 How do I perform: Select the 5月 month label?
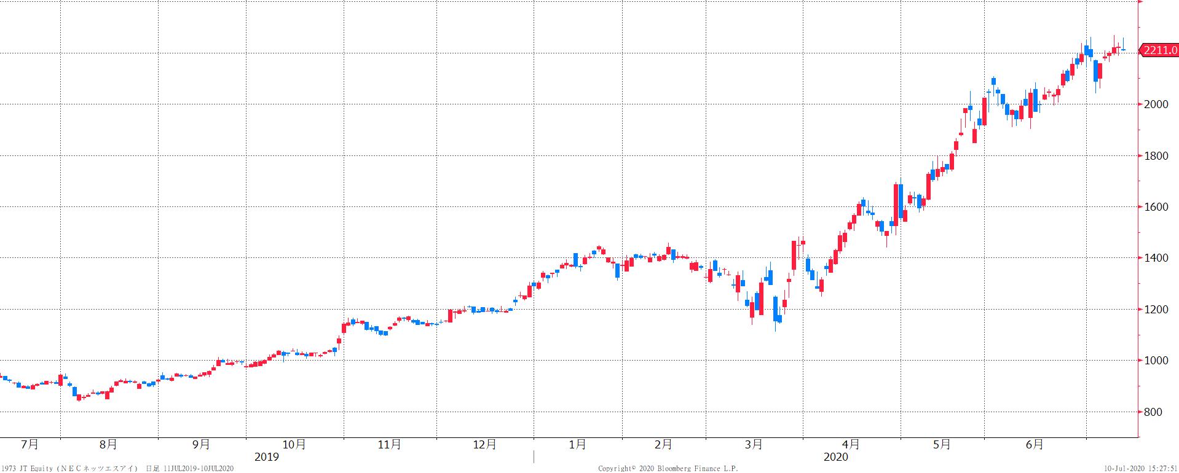(x=941, y=444)
